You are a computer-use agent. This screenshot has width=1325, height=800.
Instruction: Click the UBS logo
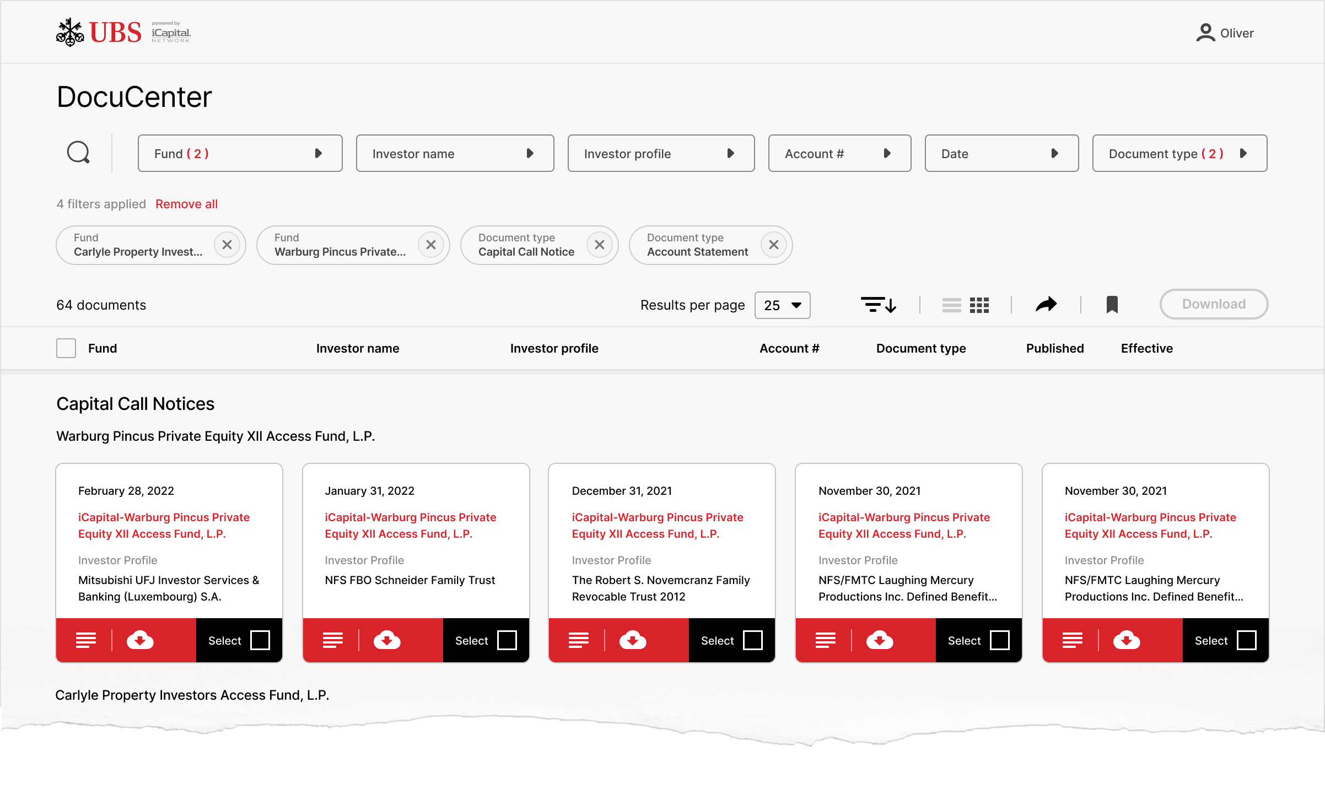tap(99, 33)
